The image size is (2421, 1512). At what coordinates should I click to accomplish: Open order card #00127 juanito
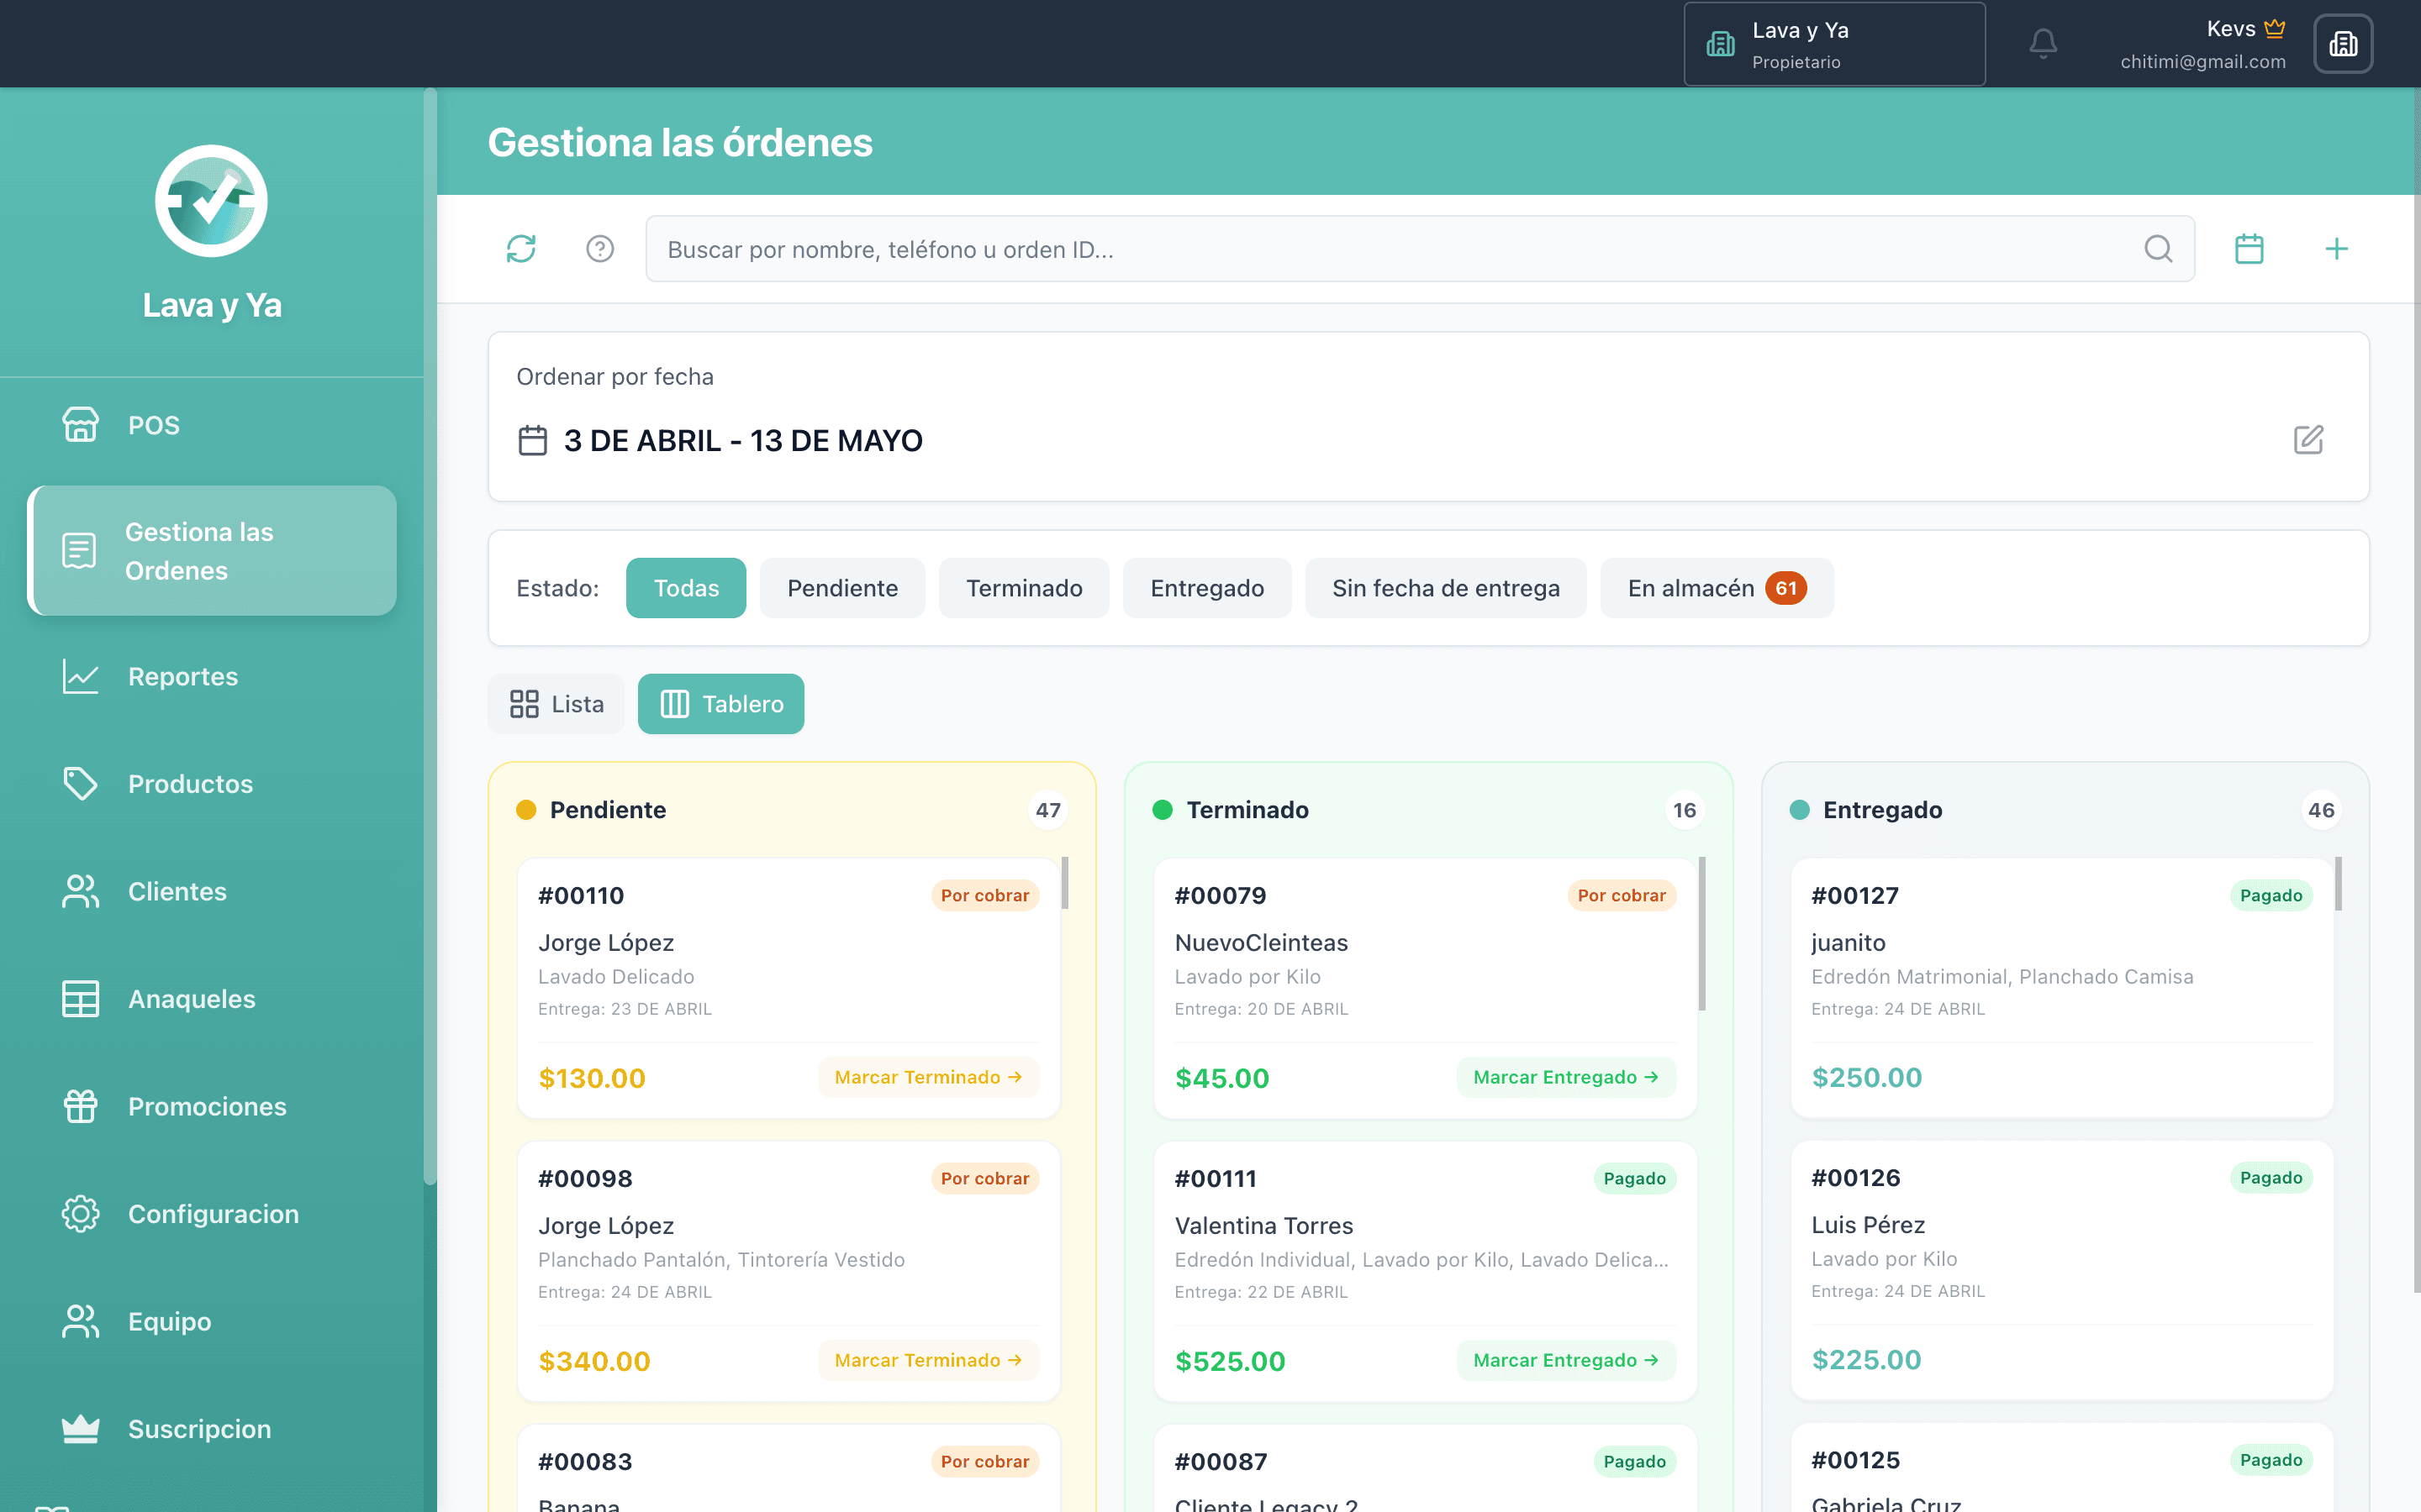click(x=2062, y=988)
